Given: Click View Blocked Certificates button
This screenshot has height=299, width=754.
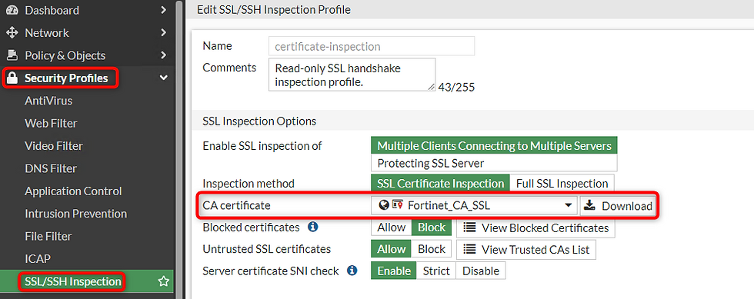Looking at the screenshot, I should click(x=535, y=228).
